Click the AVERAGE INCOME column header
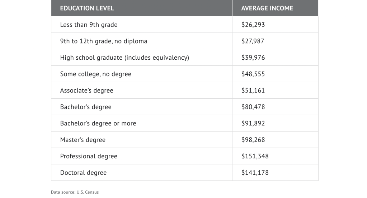 pos(267,8)
